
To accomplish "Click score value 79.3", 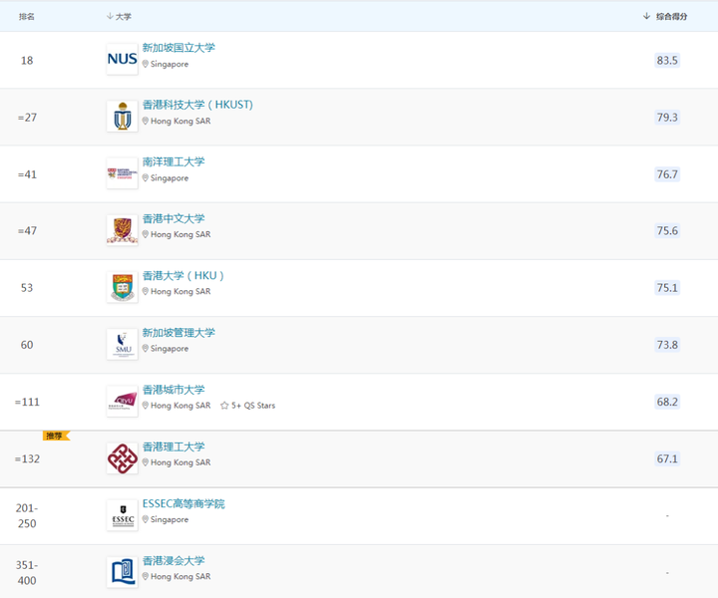I will [667, 118].
